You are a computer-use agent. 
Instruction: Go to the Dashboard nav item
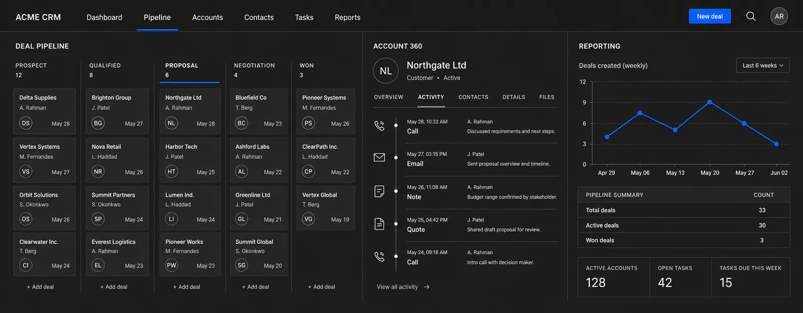point(104,17)
